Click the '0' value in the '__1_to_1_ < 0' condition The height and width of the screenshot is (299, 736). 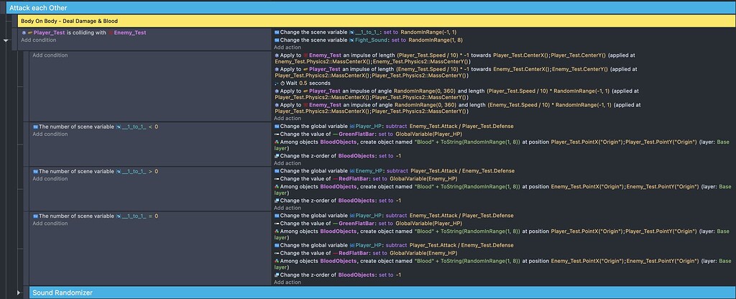click(156, 126)
